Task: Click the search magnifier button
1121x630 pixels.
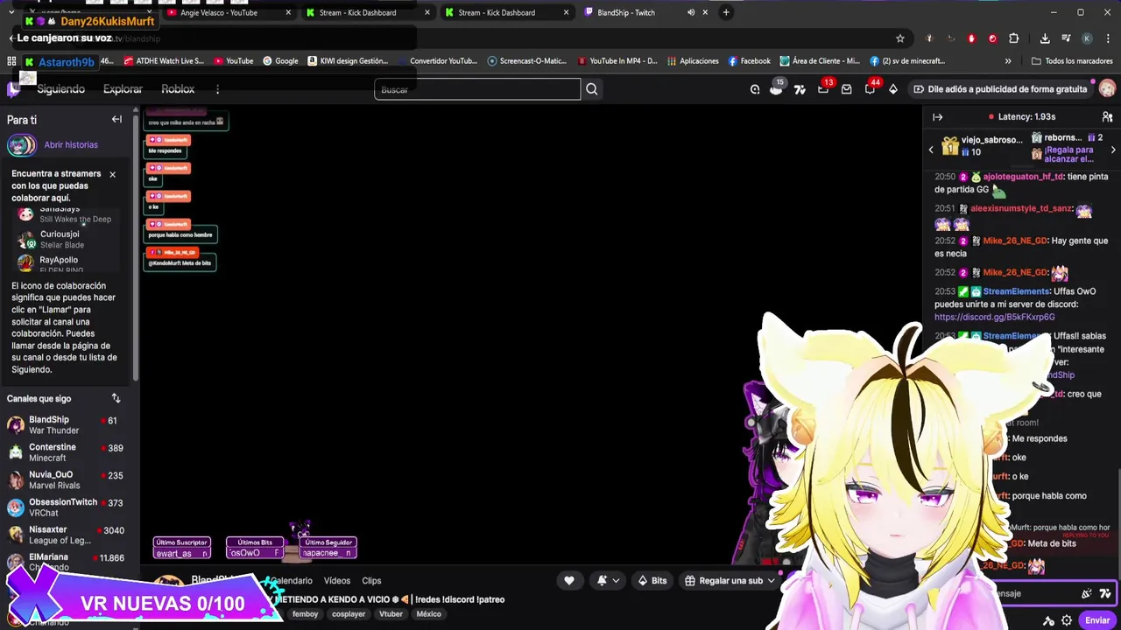Action: click(592, 89)
